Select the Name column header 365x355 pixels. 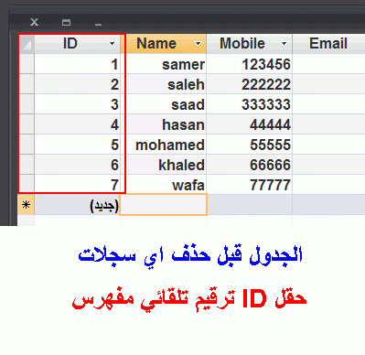[x=164, y=44]
